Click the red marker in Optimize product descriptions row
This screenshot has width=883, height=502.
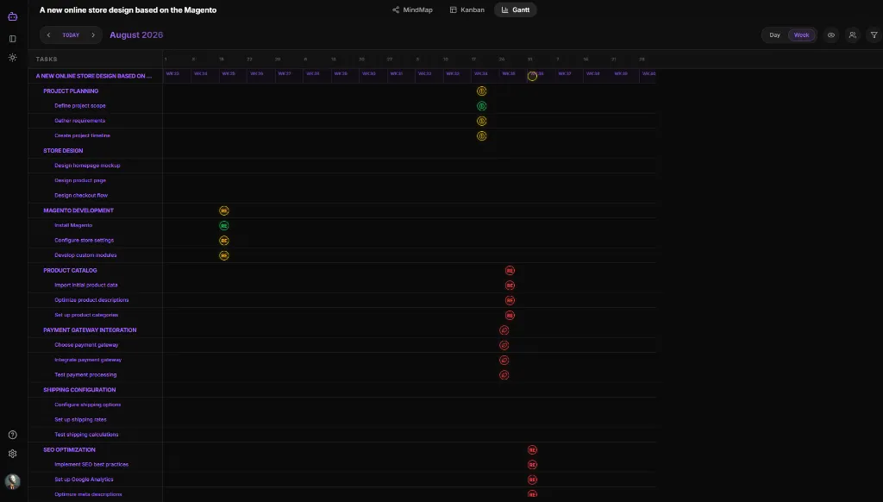pyautogui.click(x=510, y=300)
